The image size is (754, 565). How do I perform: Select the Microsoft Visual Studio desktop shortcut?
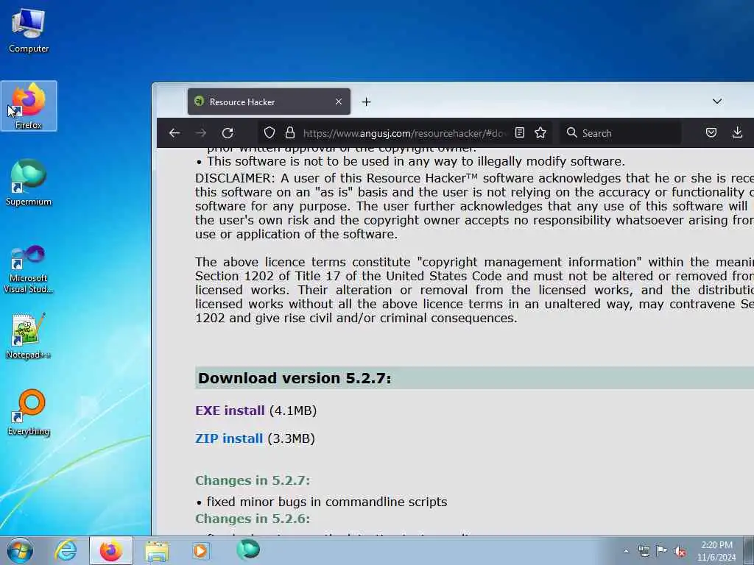(x=29, y=269)
